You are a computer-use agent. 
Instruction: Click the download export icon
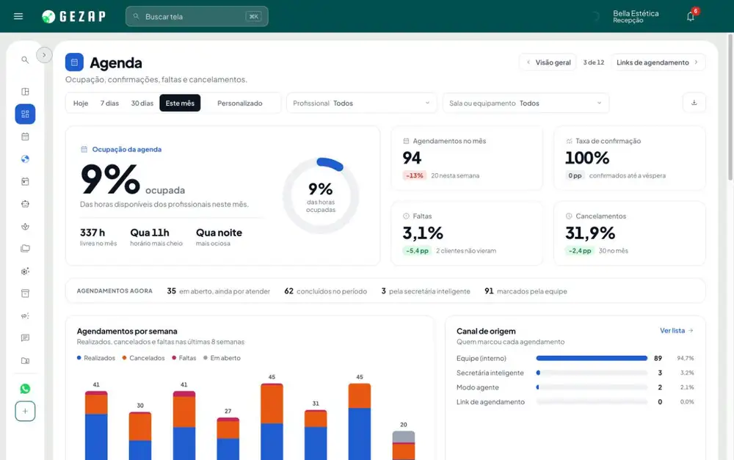[x=694, y=103]
